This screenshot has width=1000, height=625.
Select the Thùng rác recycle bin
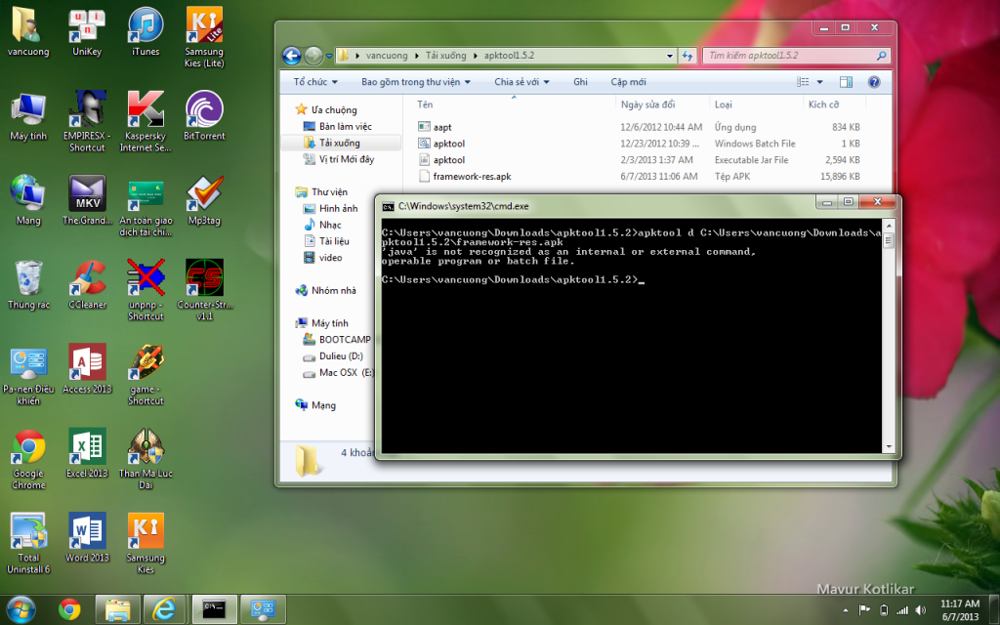pyautogui.click(x=28, y=284)
